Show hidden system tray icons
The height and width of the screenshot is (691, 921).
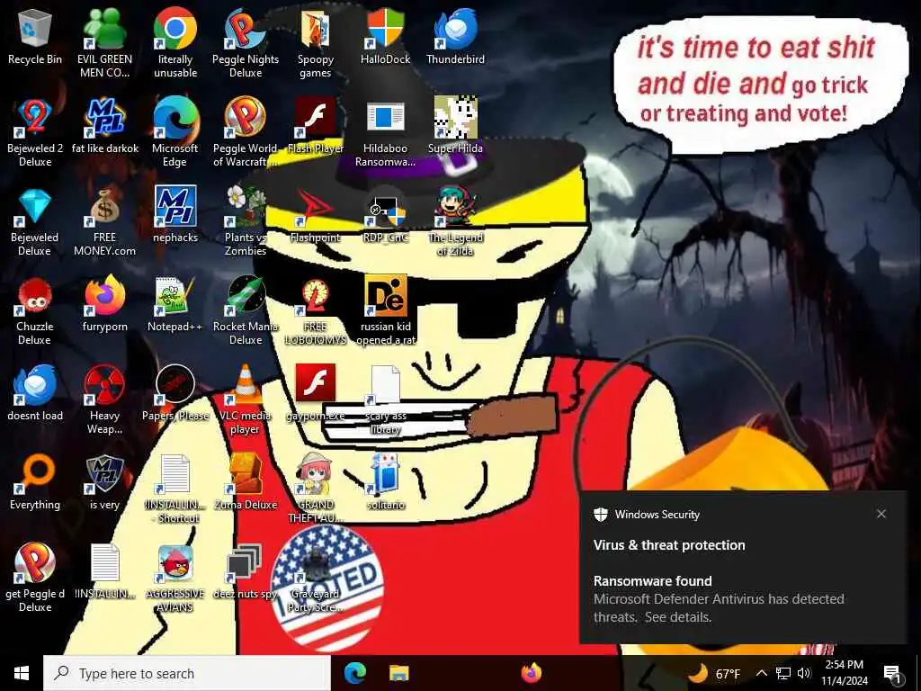(761, 673)
